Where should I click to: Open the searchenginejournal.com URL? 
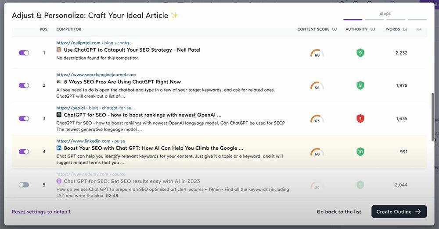click(96, 74)
